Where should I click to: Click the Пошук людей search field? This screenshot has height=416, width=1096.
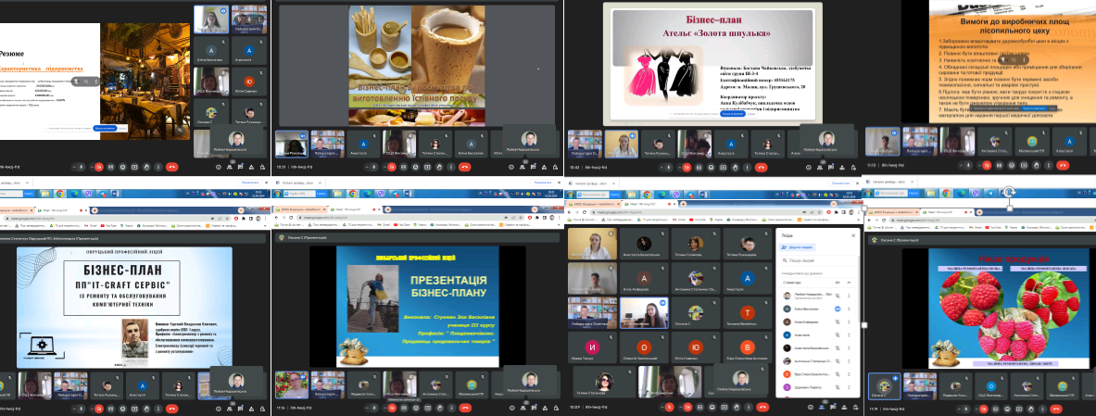[813, 261]
